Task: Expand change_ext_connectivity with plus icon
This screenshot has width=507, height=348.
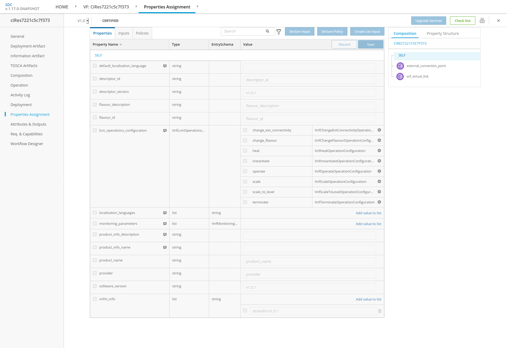Action: tap(379, 130)
